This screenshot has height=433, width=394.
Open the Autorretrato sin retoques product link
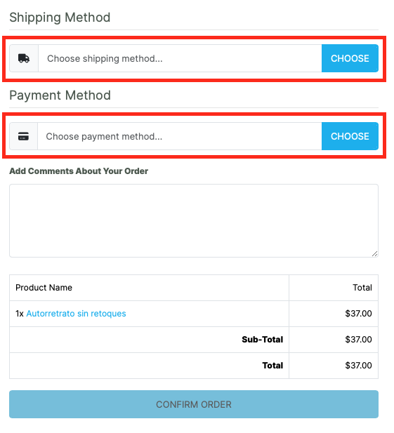76,314
